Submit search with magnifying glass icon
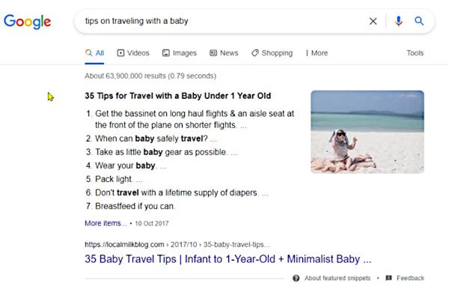 (x=419, y=21)
